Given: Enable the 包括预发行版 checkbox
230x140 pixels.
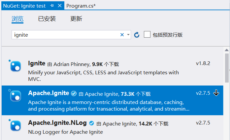Looking at the screenshot, I should point(147,34).
